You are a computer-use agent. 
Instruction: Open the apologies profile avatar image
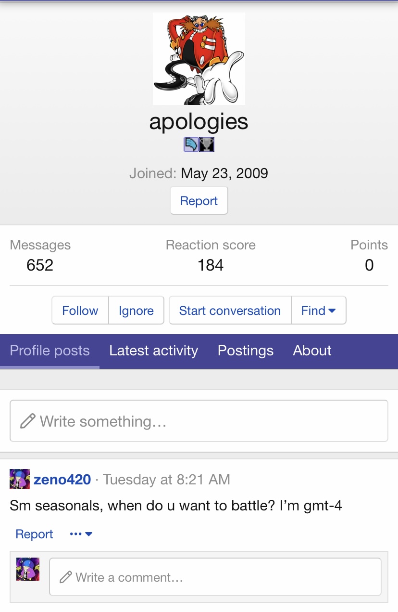199,59
